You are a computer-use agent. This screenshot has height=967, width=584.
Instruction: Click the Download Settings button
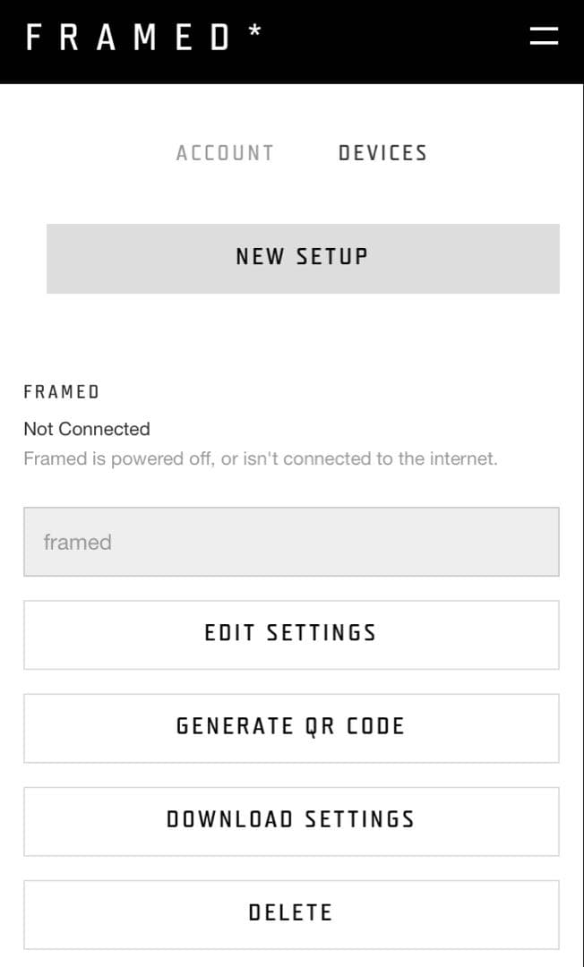[x=291, y=820]
